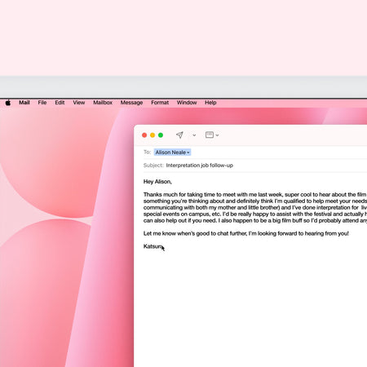367x367 pixels.
Task: Open the Format menu
Action: tap(160, 103)
